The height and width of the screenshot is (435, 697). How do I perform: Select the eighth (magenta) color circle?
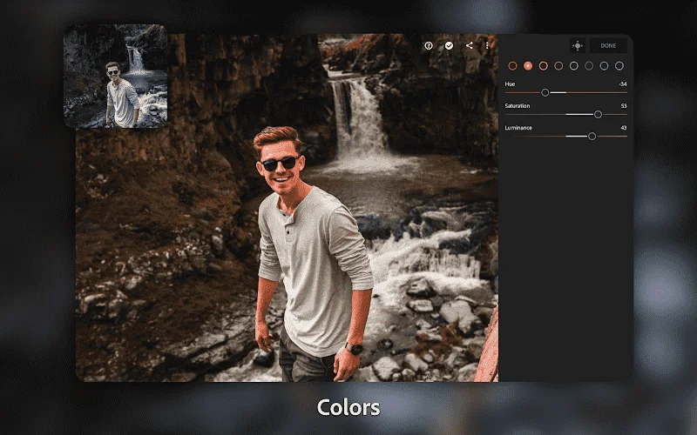(619, 66)
